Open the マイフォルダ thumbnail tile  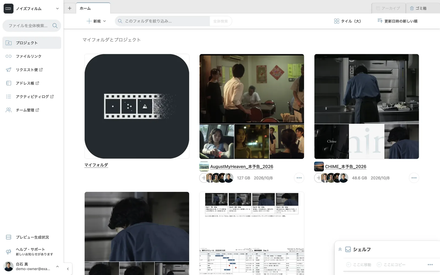point(137,106)
